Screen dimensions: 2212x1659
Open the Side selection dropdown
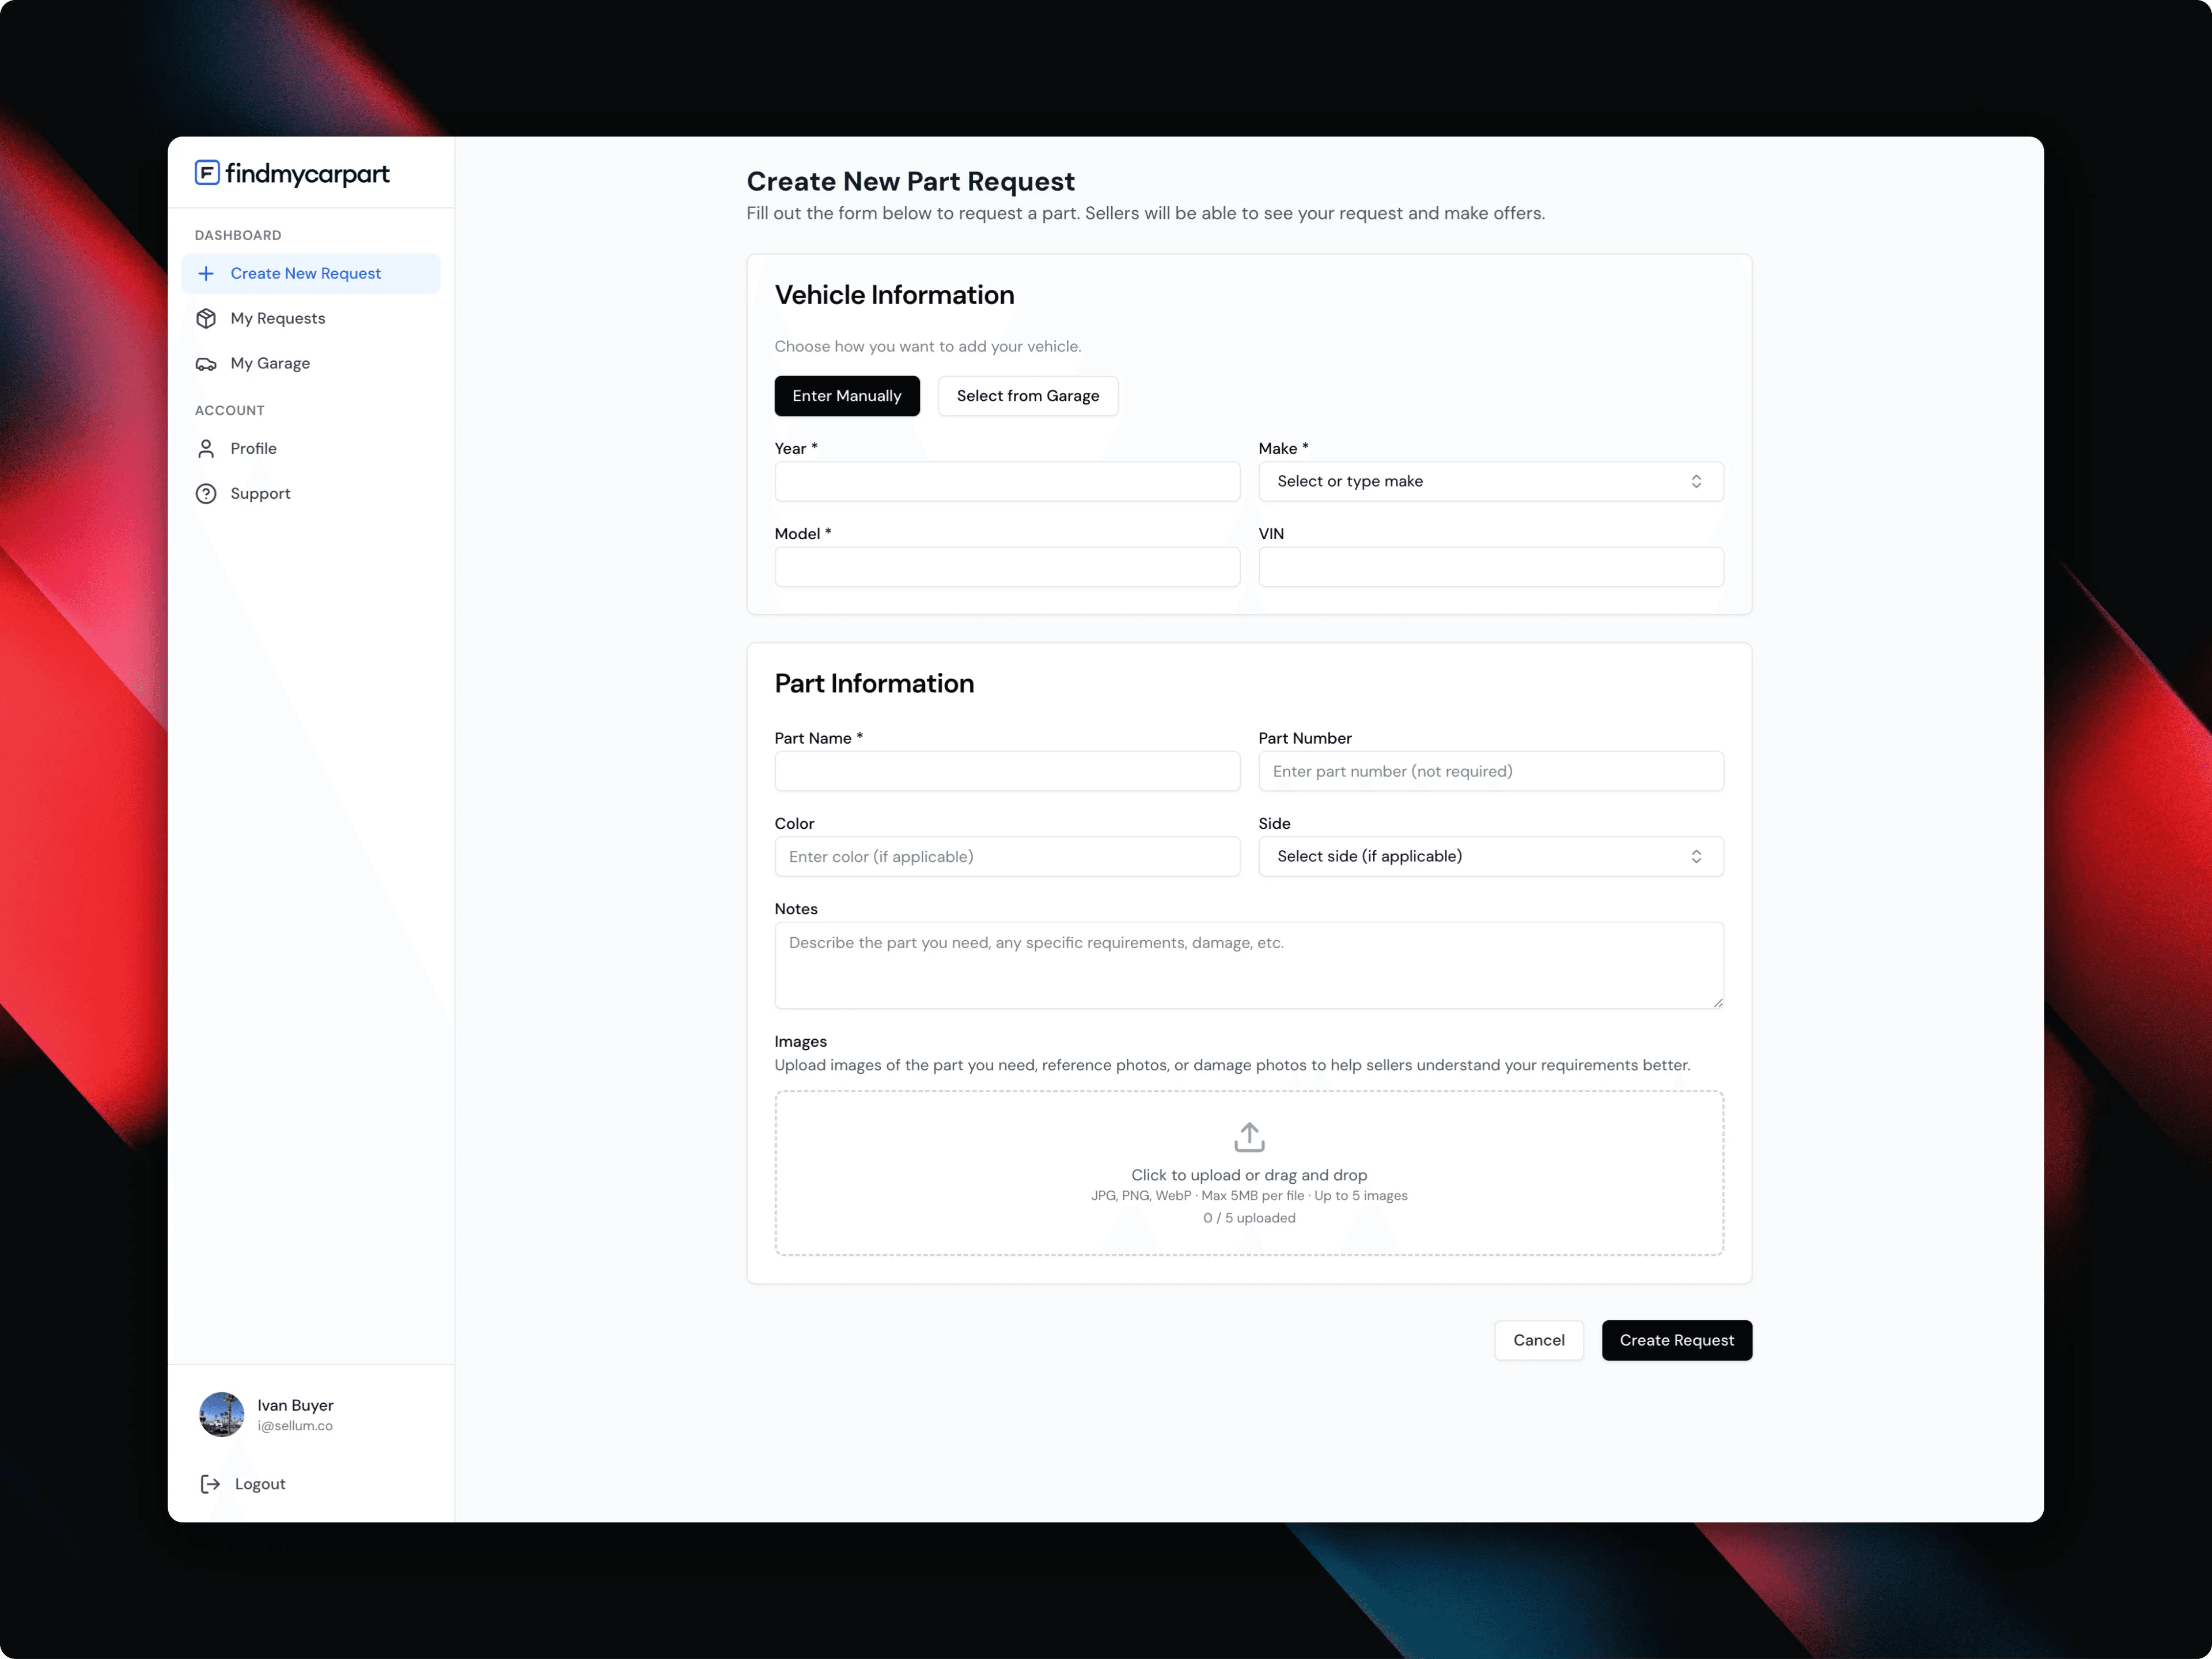coord(1490,856)
